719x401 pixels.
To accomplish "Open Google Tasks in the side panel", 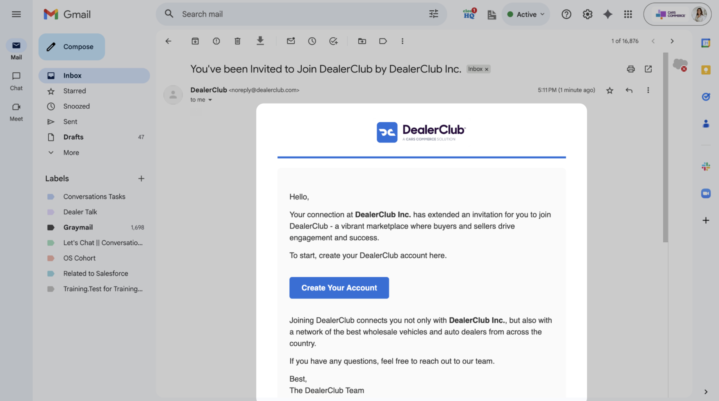I will (706, 97).
